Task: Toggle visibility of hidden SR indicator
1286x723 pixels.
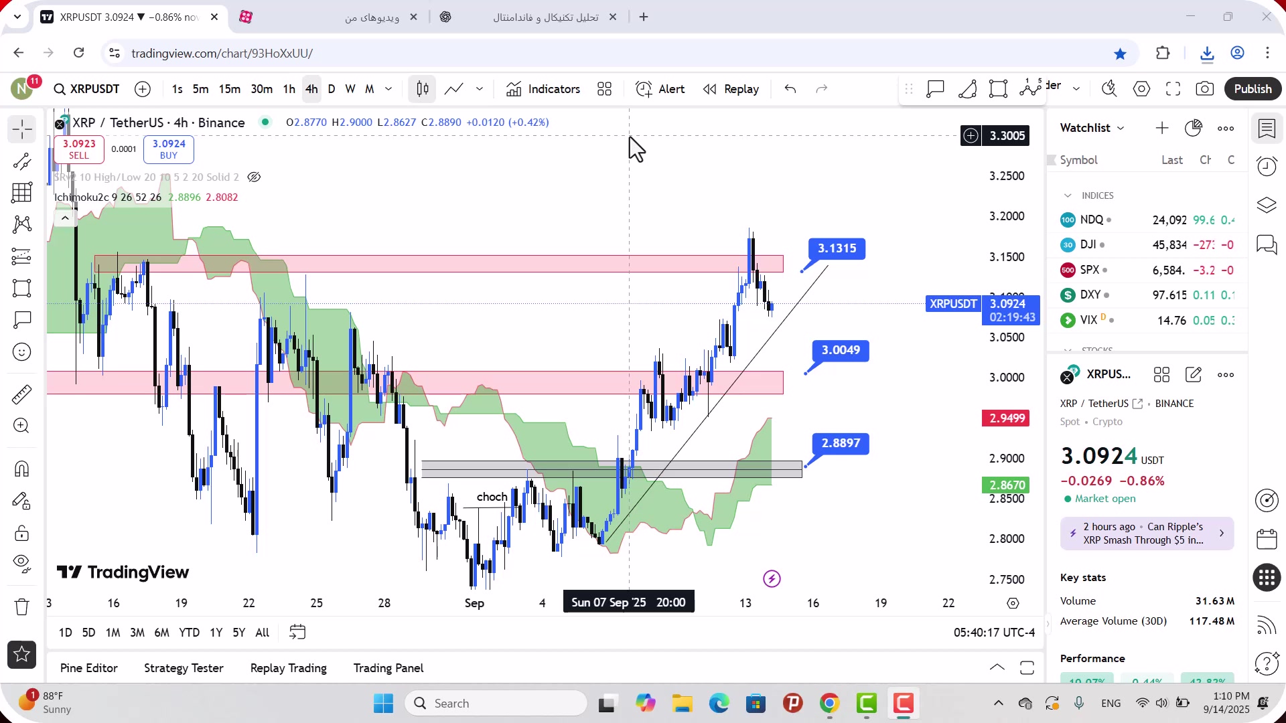Action: click(254, 177)
